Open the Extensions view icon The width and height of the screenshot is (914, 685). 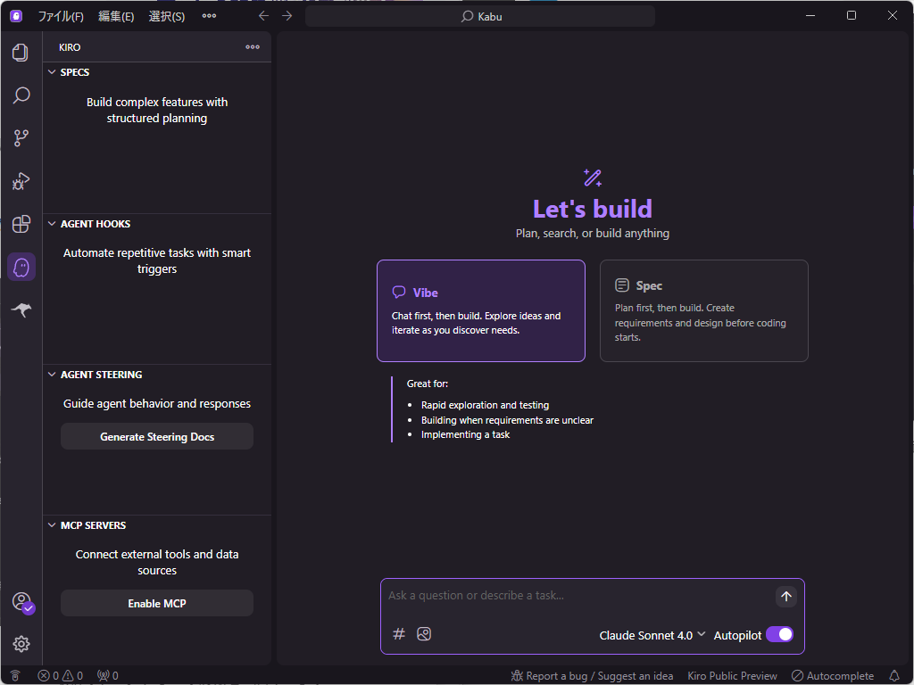point(21,224)
